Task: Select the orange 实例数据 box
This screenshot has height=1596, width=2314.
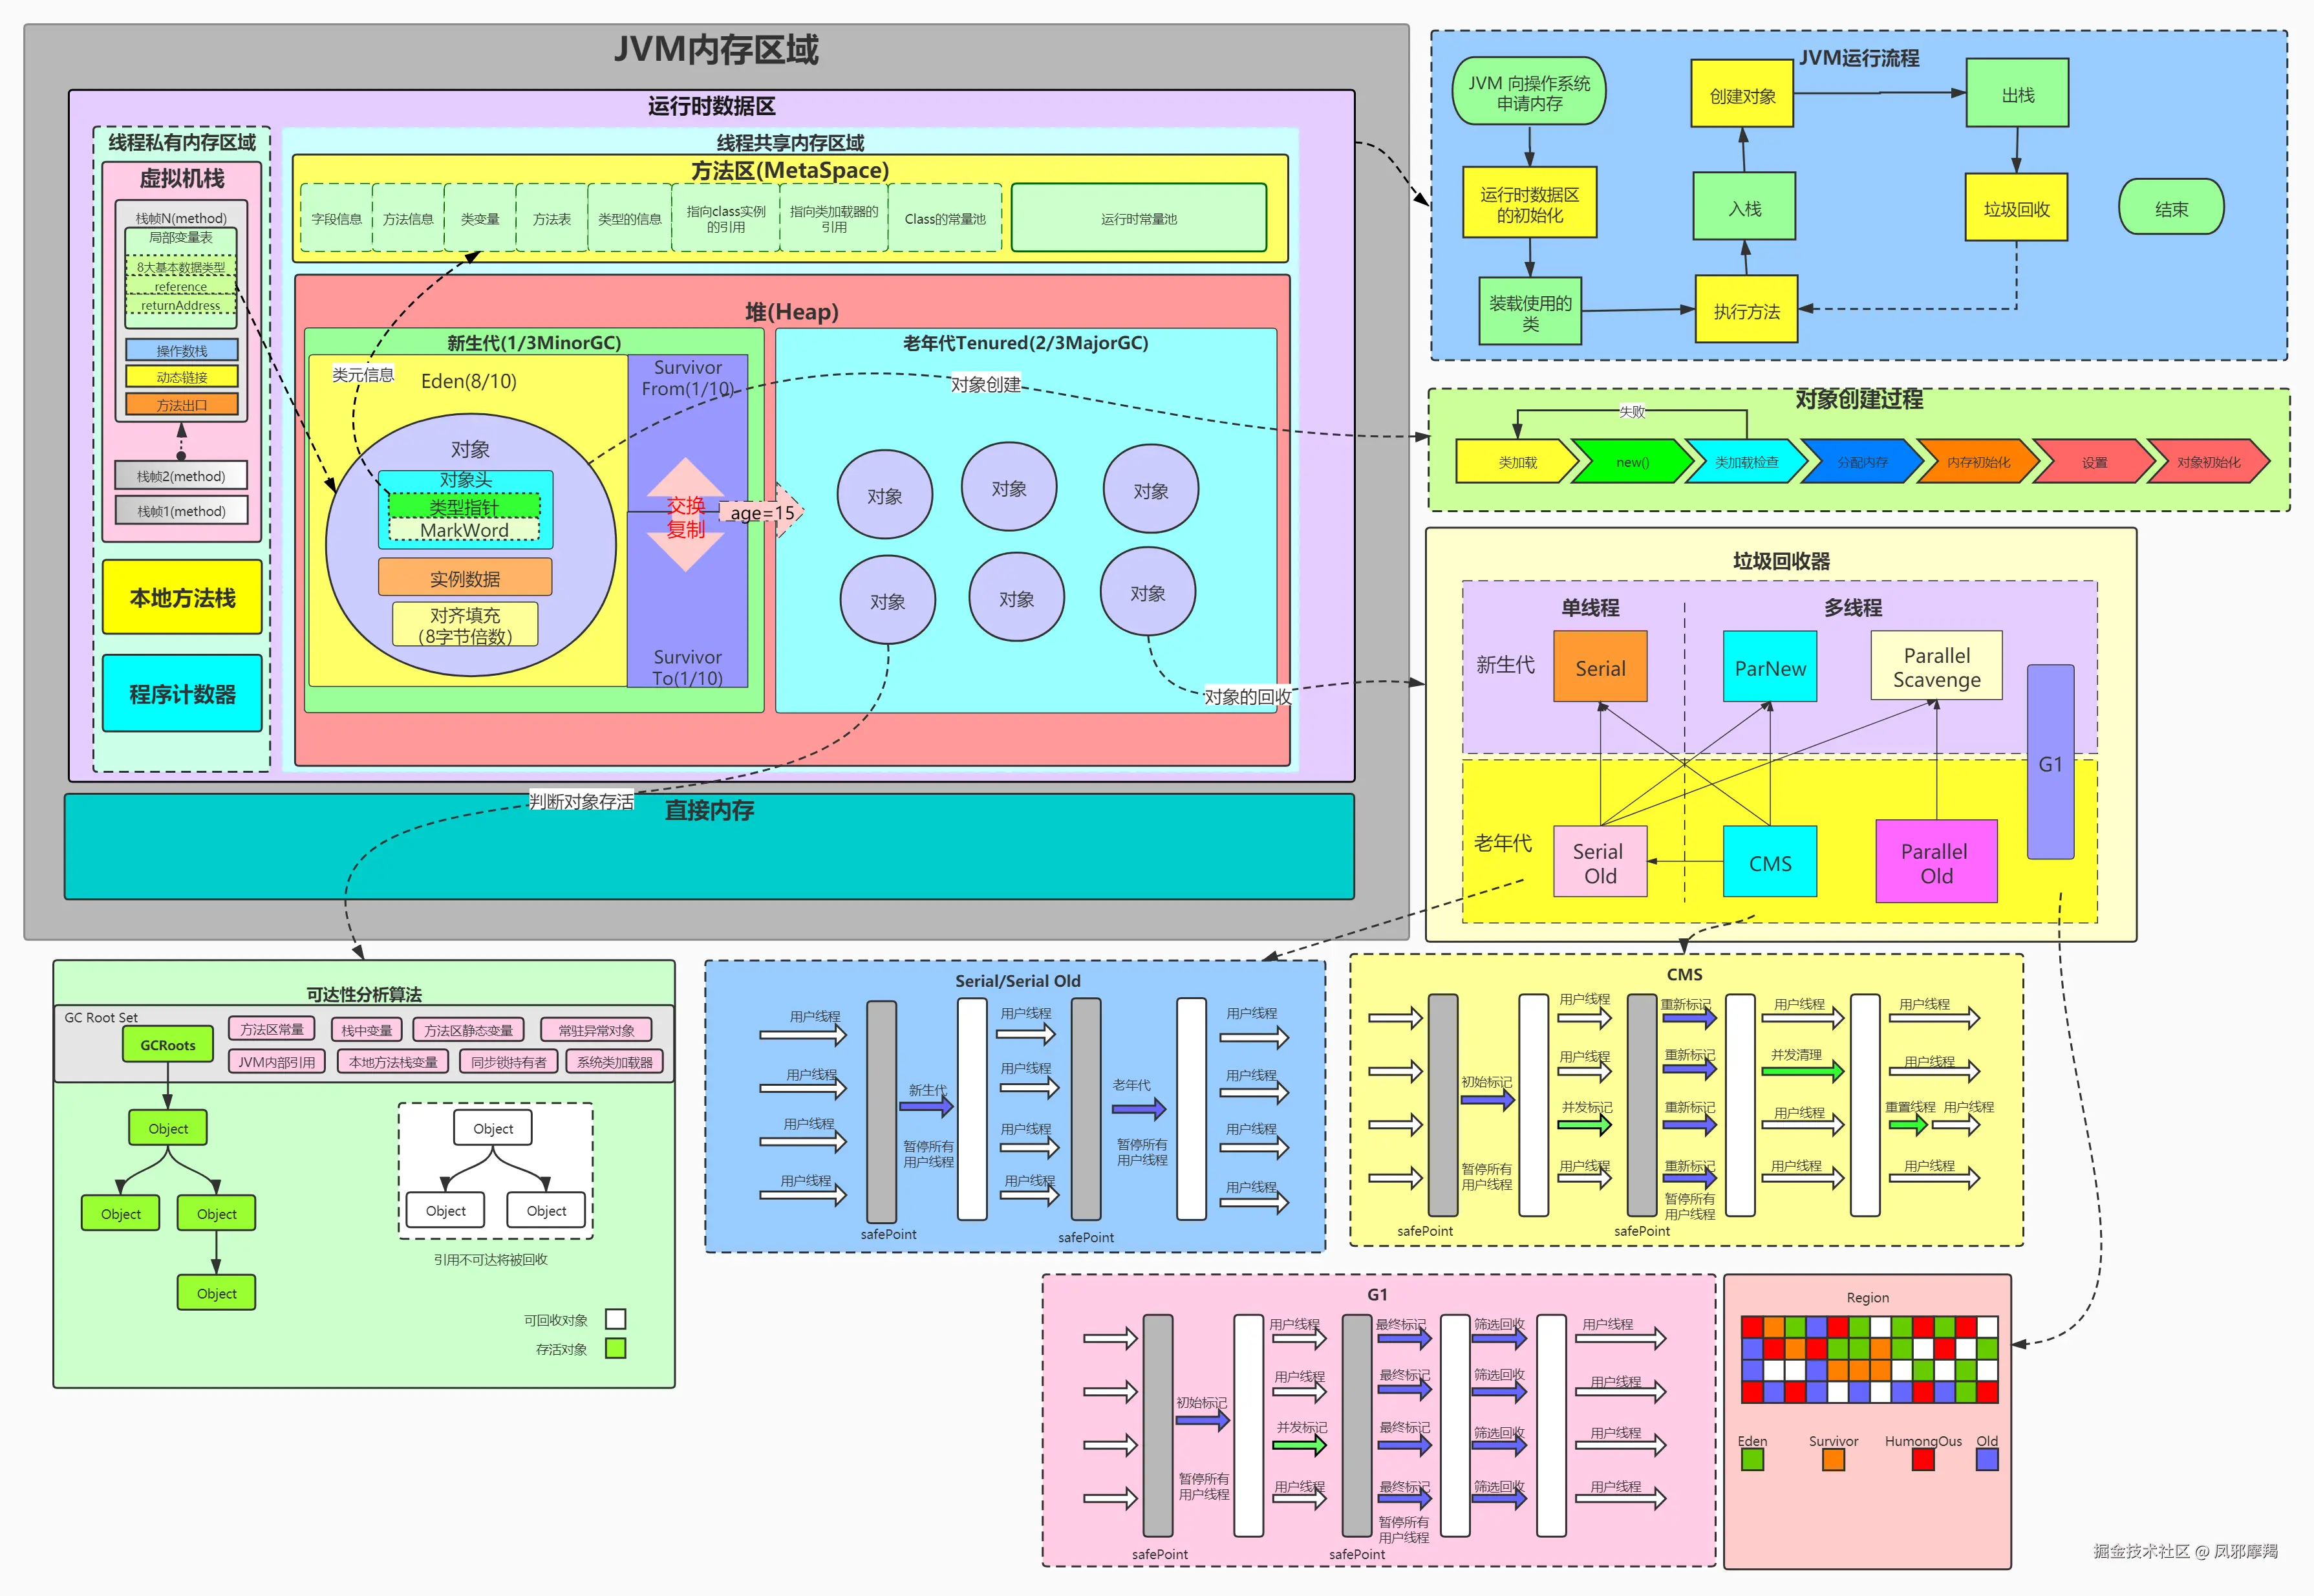Action: 465,577
